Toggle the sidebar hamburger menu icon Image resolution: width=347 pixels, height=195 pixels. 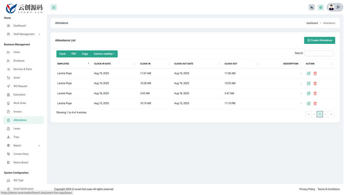click(x=53, y=8)
